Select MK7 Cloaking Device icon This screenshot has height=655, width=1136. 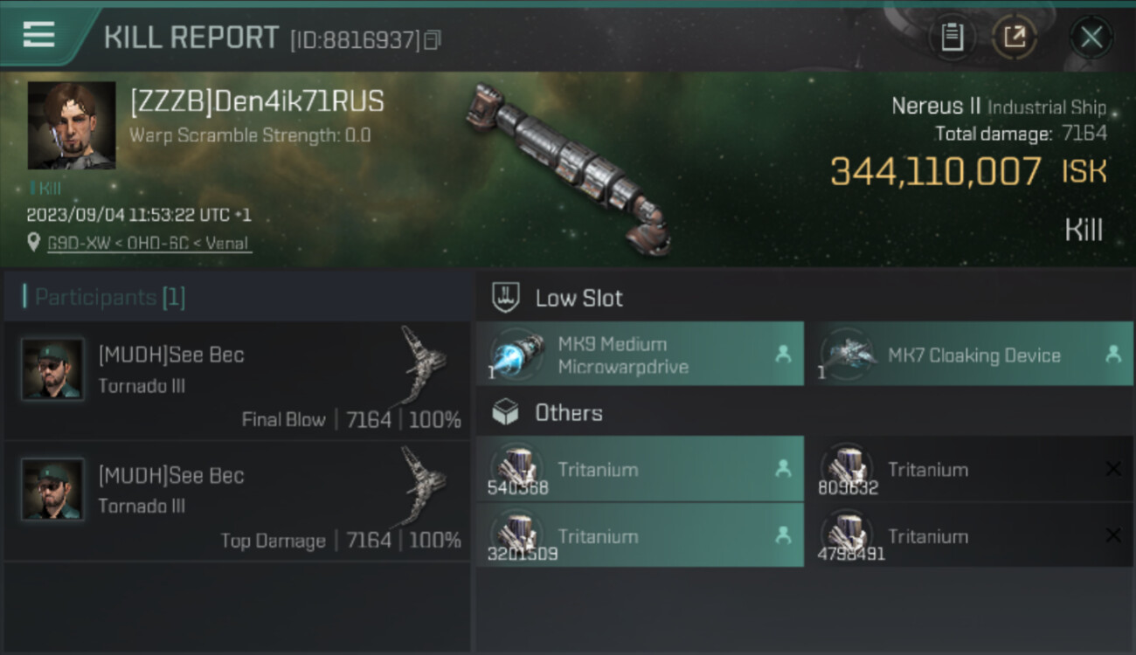(x=846, y=354)
